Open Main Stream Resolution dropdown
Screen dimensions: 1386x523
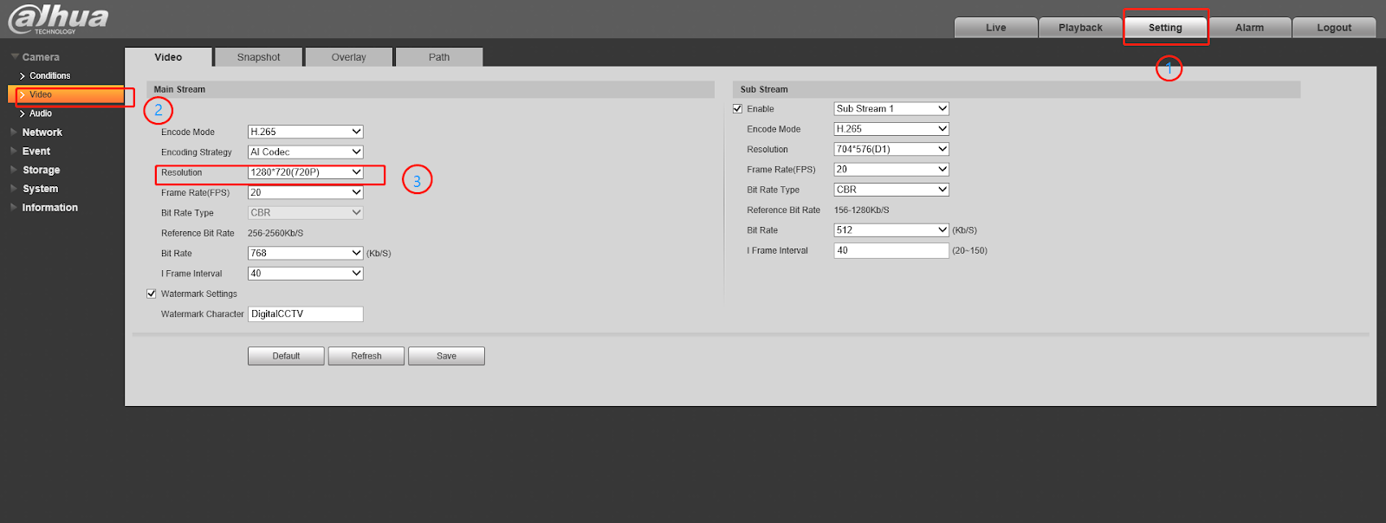click(305, 172)
